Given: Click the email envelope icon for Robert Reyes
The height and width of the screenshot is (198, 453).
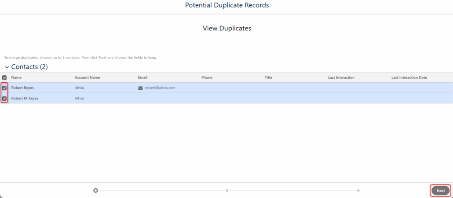Looking at the screenshot, I should tap(140, 88).
